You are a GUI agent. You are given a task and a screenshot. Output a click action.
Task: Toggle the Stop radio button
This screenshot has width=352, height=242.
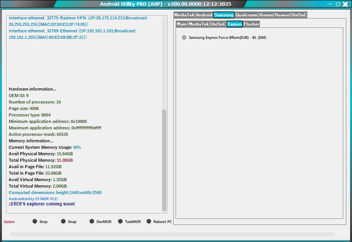coord(35,221)
